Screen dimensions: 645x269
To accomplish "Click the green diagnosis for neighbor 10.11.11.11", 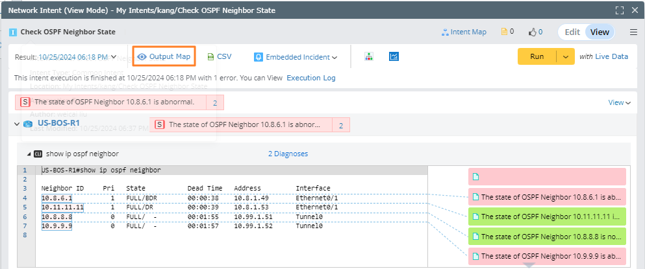I will point(547,216).
